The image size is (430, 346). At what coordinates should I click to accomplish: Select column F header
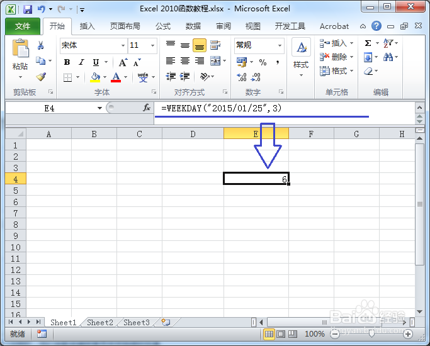tap(311, 134)
